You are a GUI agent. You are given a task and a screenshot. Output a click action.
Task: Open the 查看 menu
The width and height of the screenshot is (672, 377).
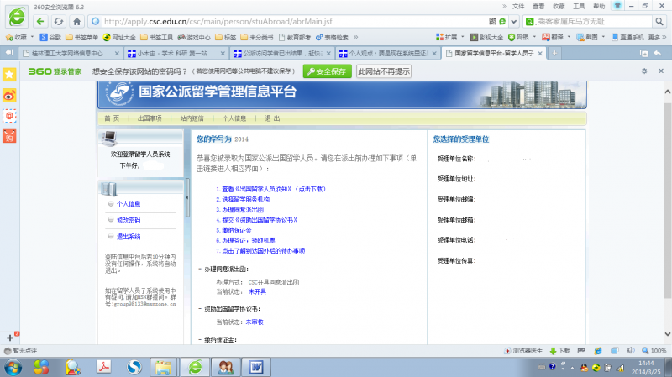(x=538, y=7)
